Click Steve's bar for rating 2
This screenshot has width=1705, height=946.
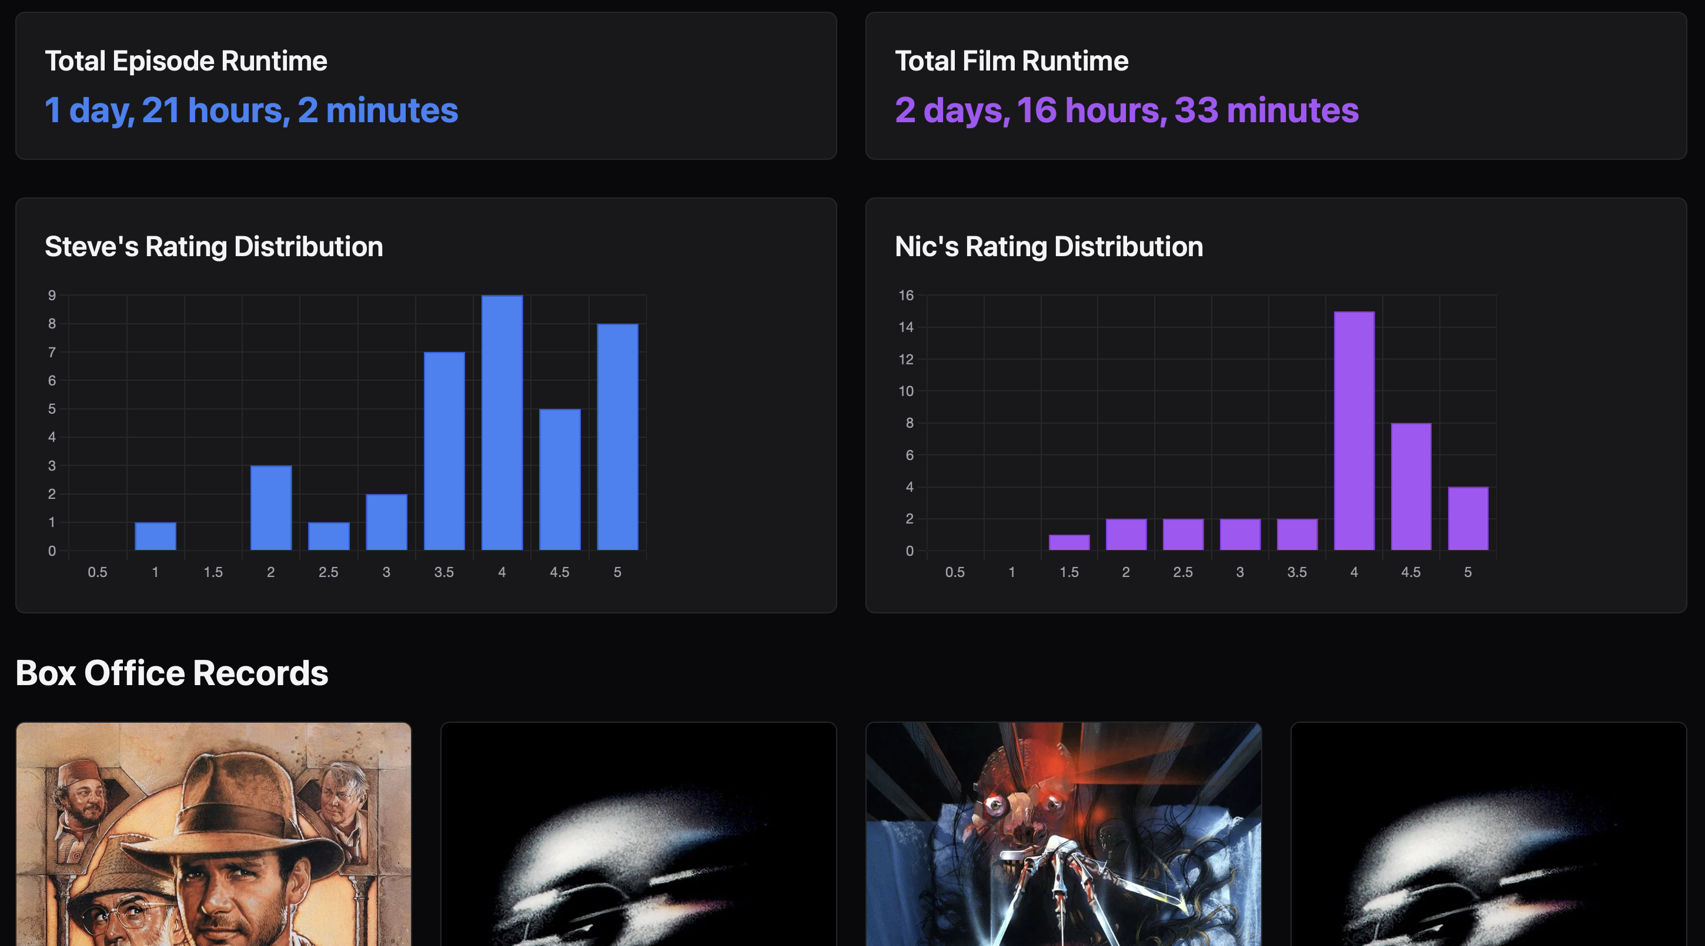(270, 508)
